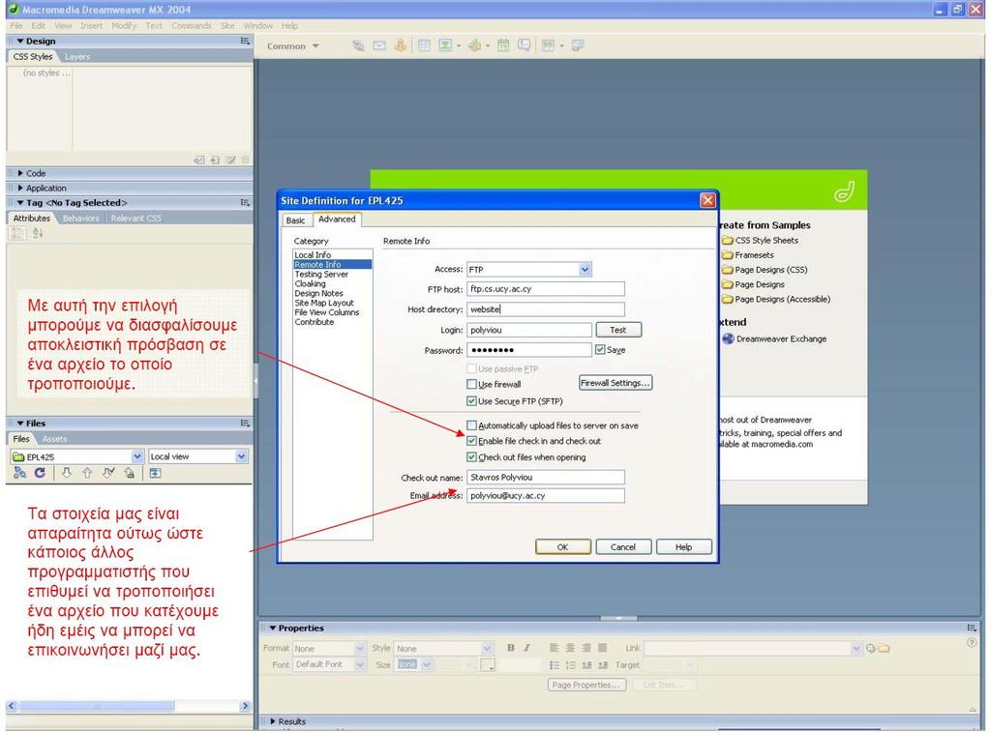
Task: Open the Local view dropdown
Action: coord(241,456)
